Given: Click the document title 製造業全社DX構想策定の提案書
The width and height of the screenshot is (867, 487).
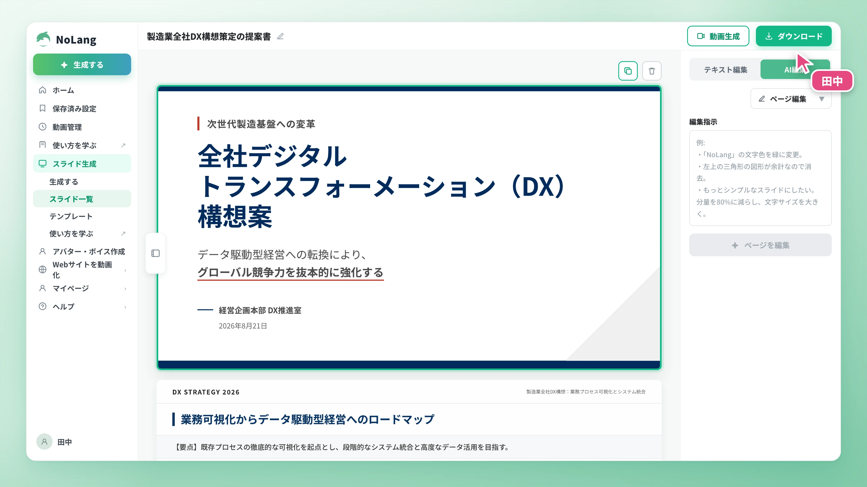Looking at the screenshot, I should click(209, 36).
